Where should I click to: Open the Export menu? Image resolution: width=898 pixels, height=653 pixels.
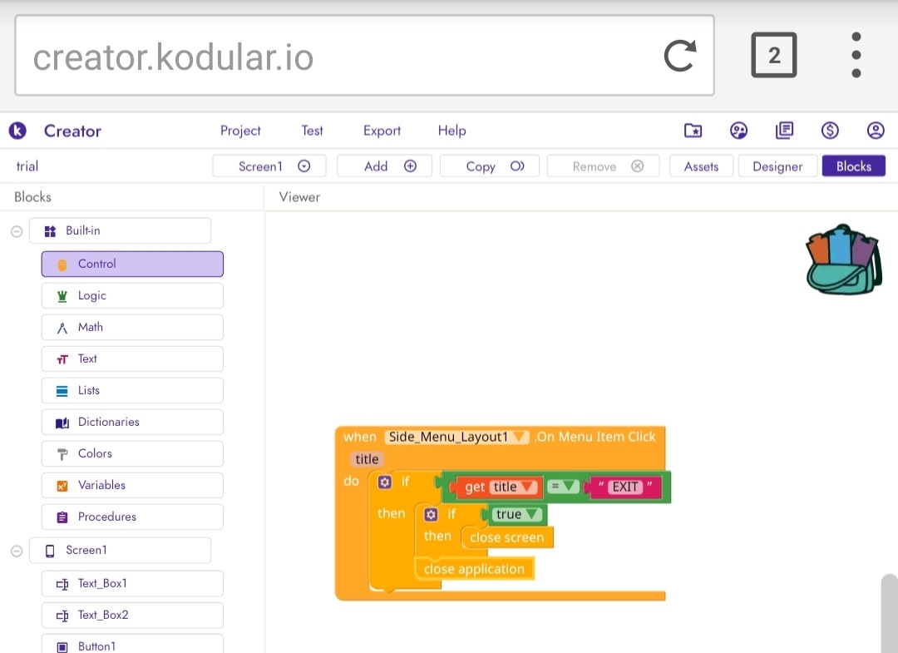click(382, 131)
